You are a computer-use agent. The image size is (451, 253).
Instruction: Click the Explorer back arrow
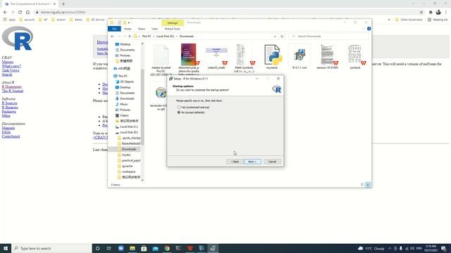click(x=112, y=37)
